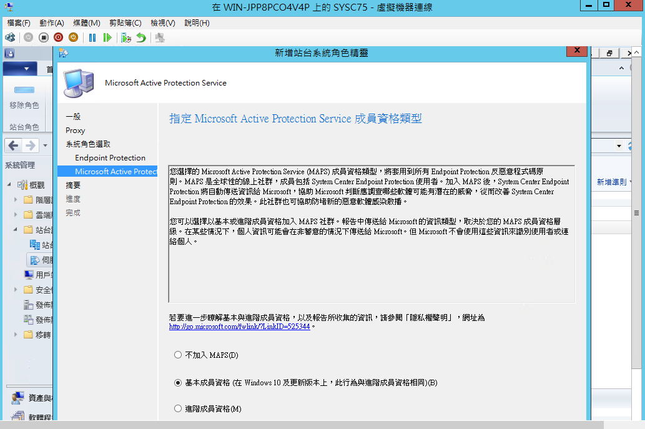Click the 完成 wizard step
The image size is (645, 429).
tap(73, 213)
